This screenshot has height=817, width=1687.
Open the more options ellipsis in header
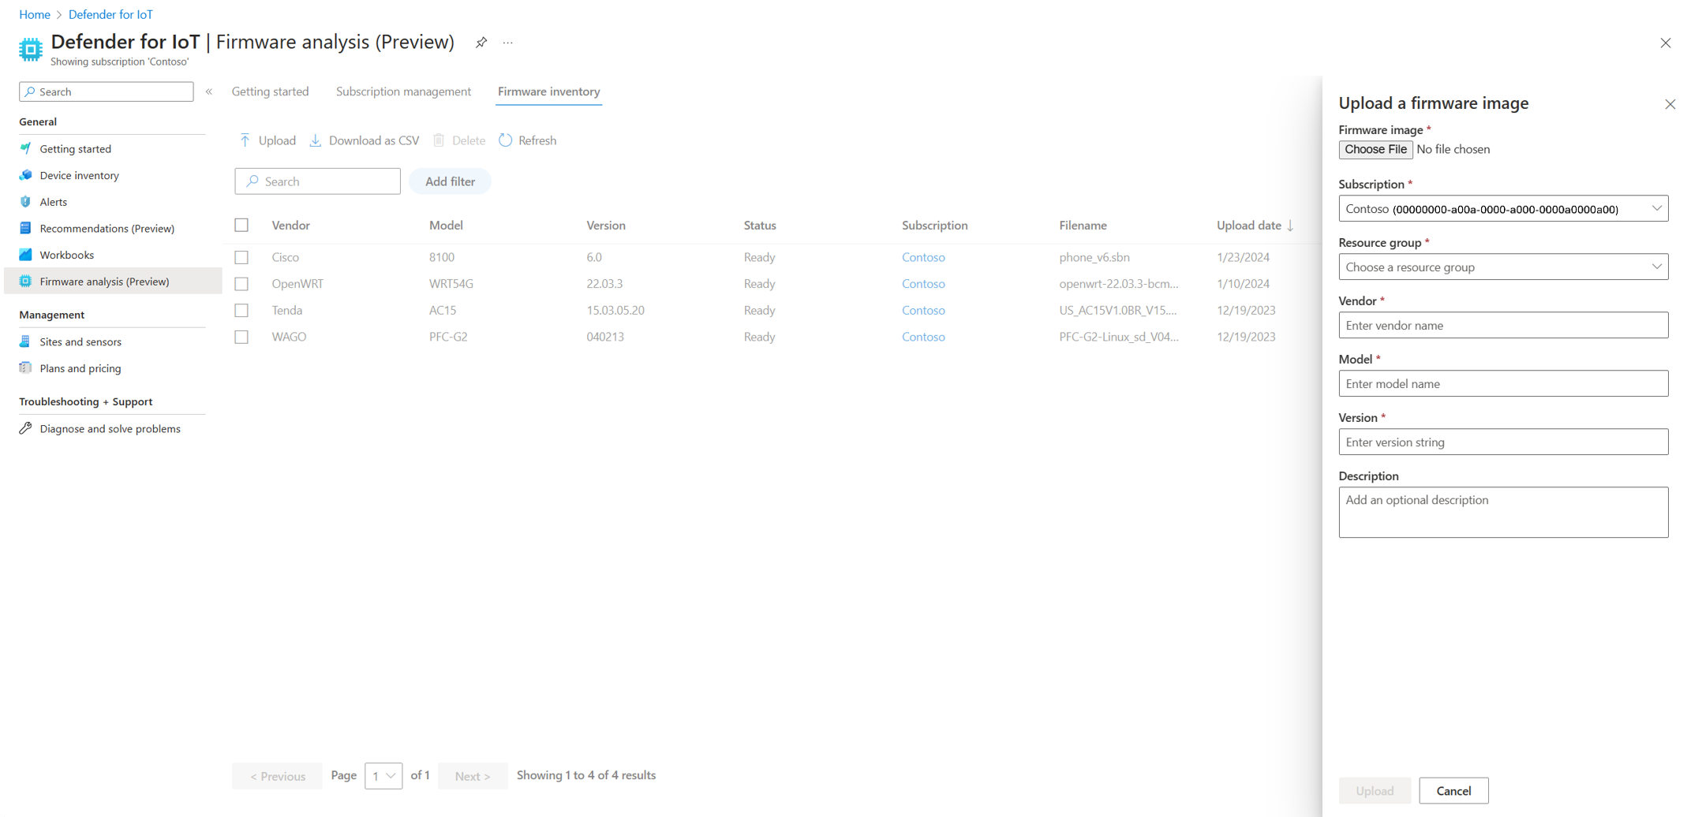[508, 43]
